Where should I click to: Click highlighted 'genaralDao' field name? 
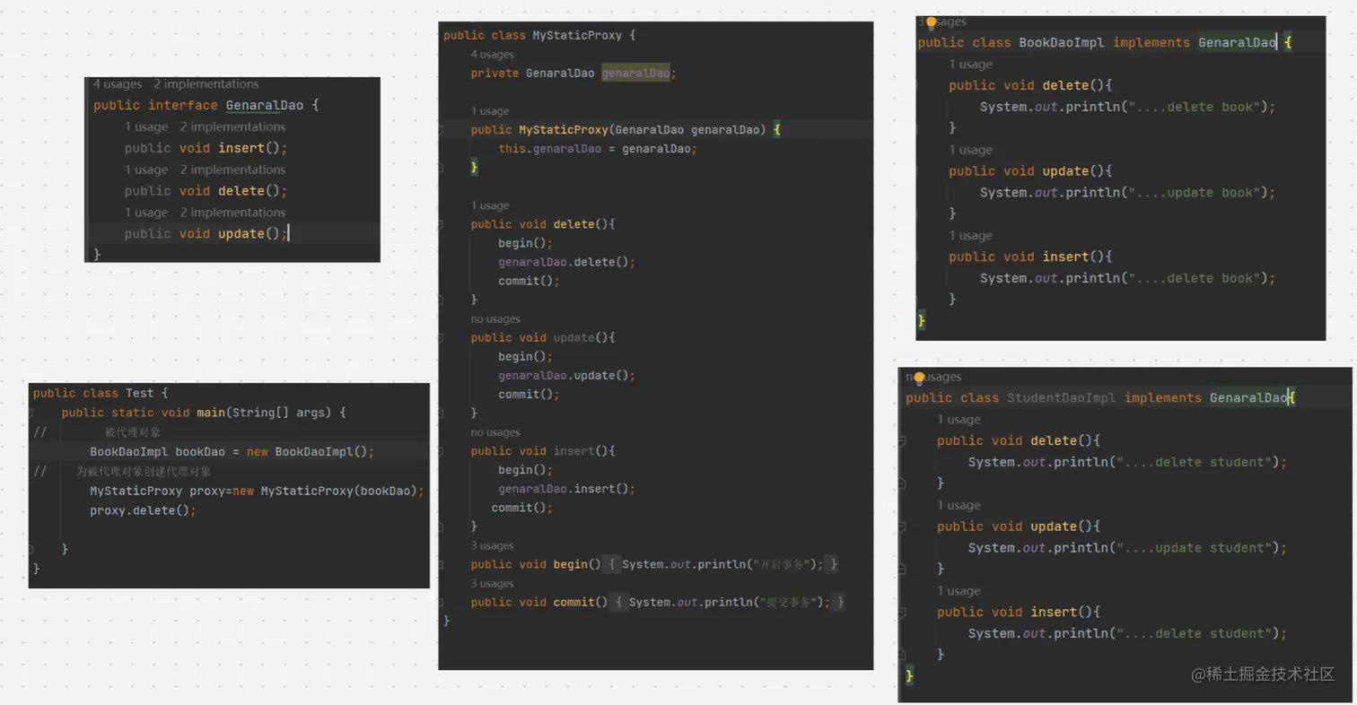click(635, 74)
